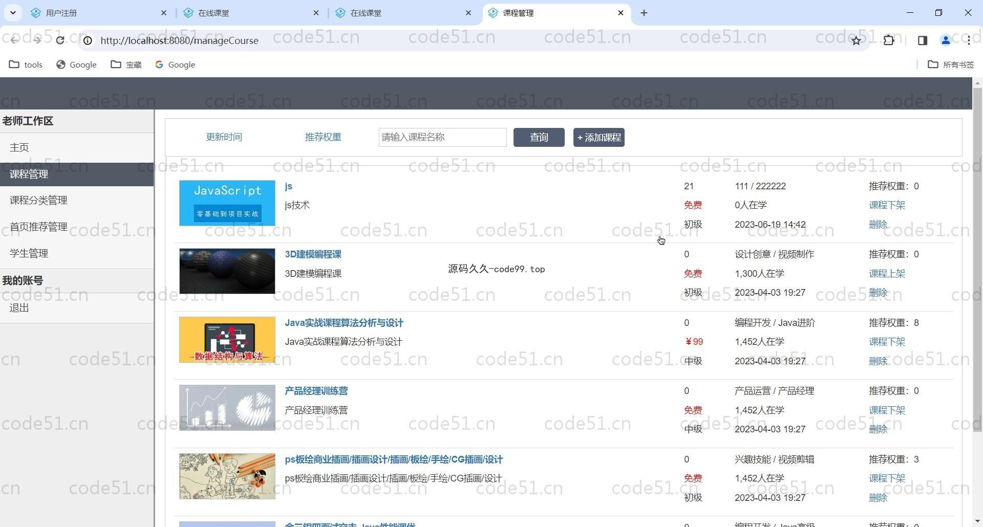This screenshot has height=527, width=983.
Task: Click the 查询 search button
Action: [x=539, y=137]
